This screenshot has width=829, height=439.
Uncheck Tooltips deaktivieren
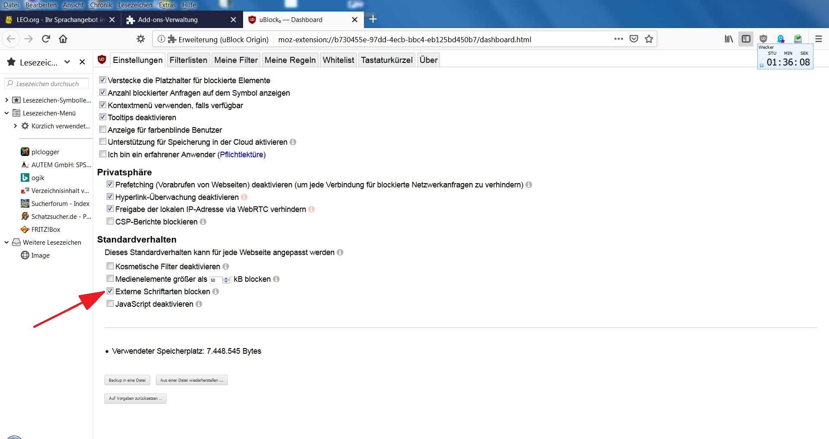tap(103, 117)
